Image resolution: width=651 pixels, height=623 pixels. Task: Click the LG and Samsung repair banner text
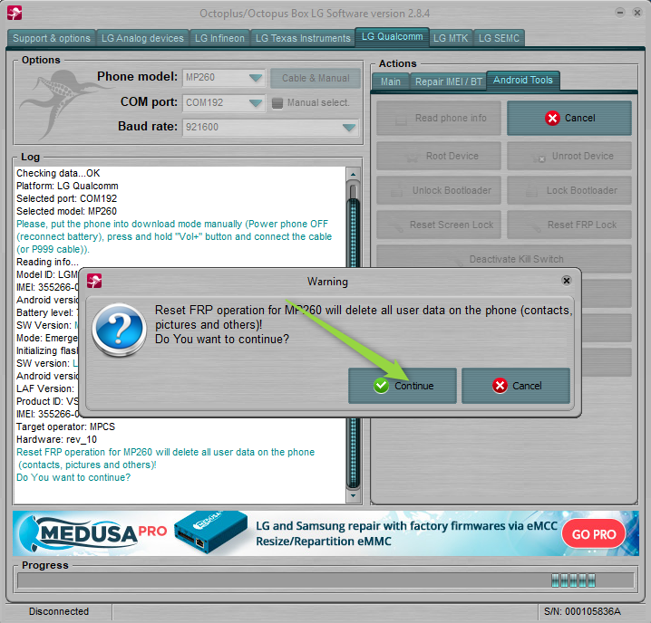(406, 533)
